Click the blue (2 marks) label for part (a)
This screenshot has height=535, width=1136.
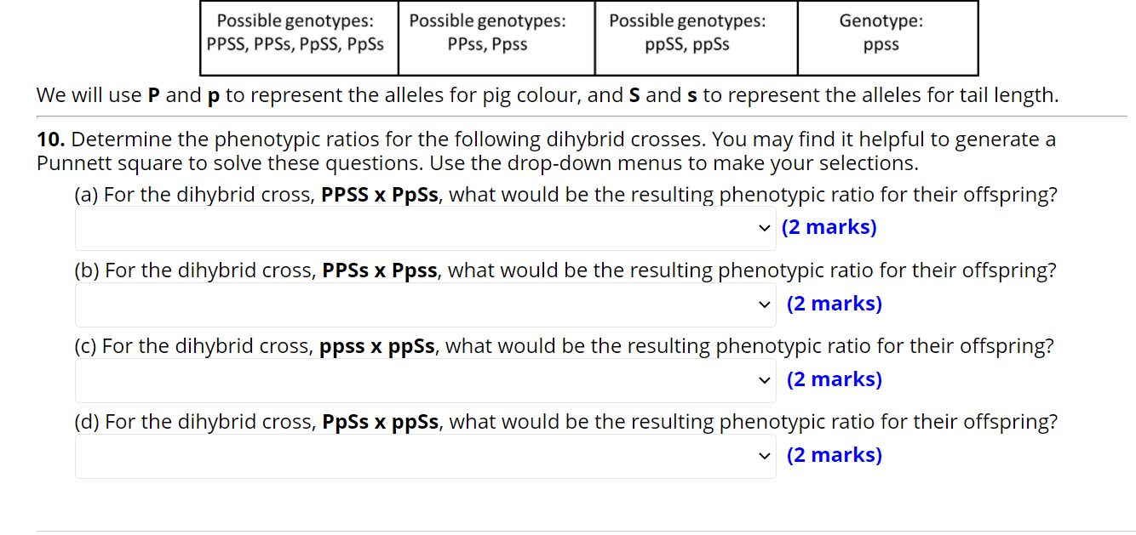(x=829, y=226)
